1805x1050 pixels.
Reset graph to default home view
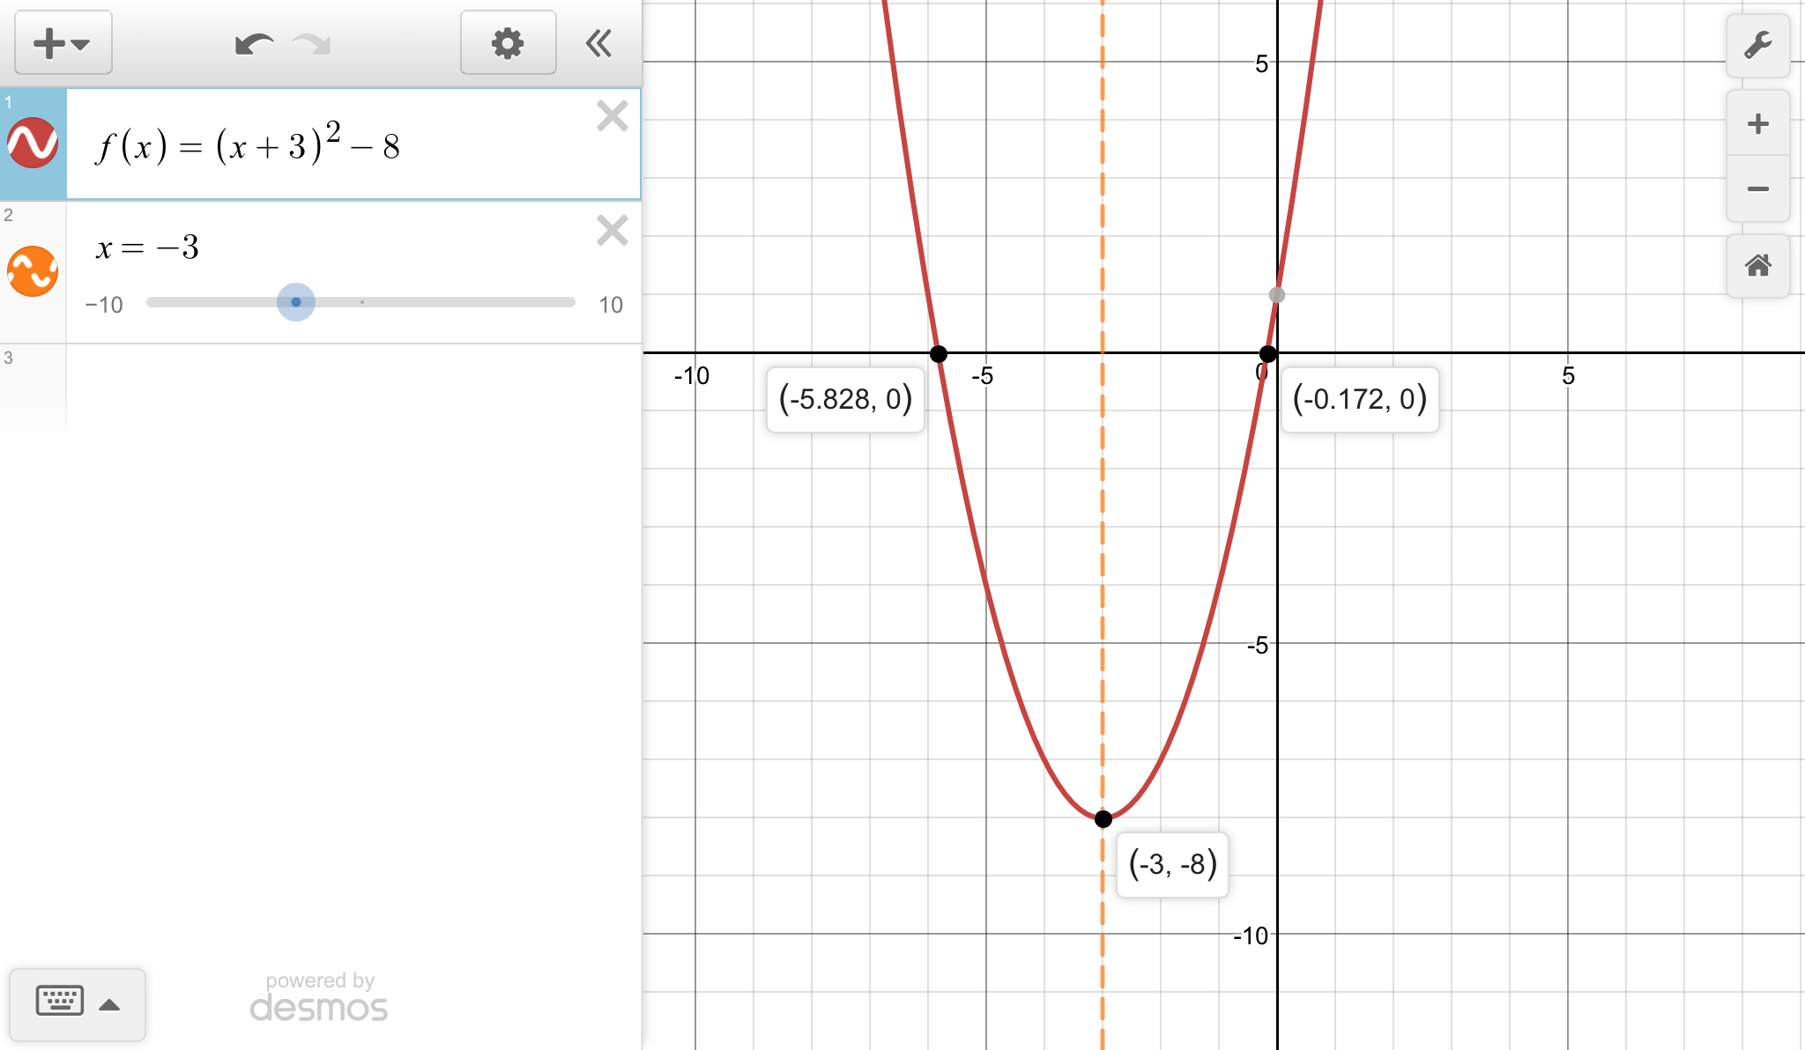(1757, 265)
